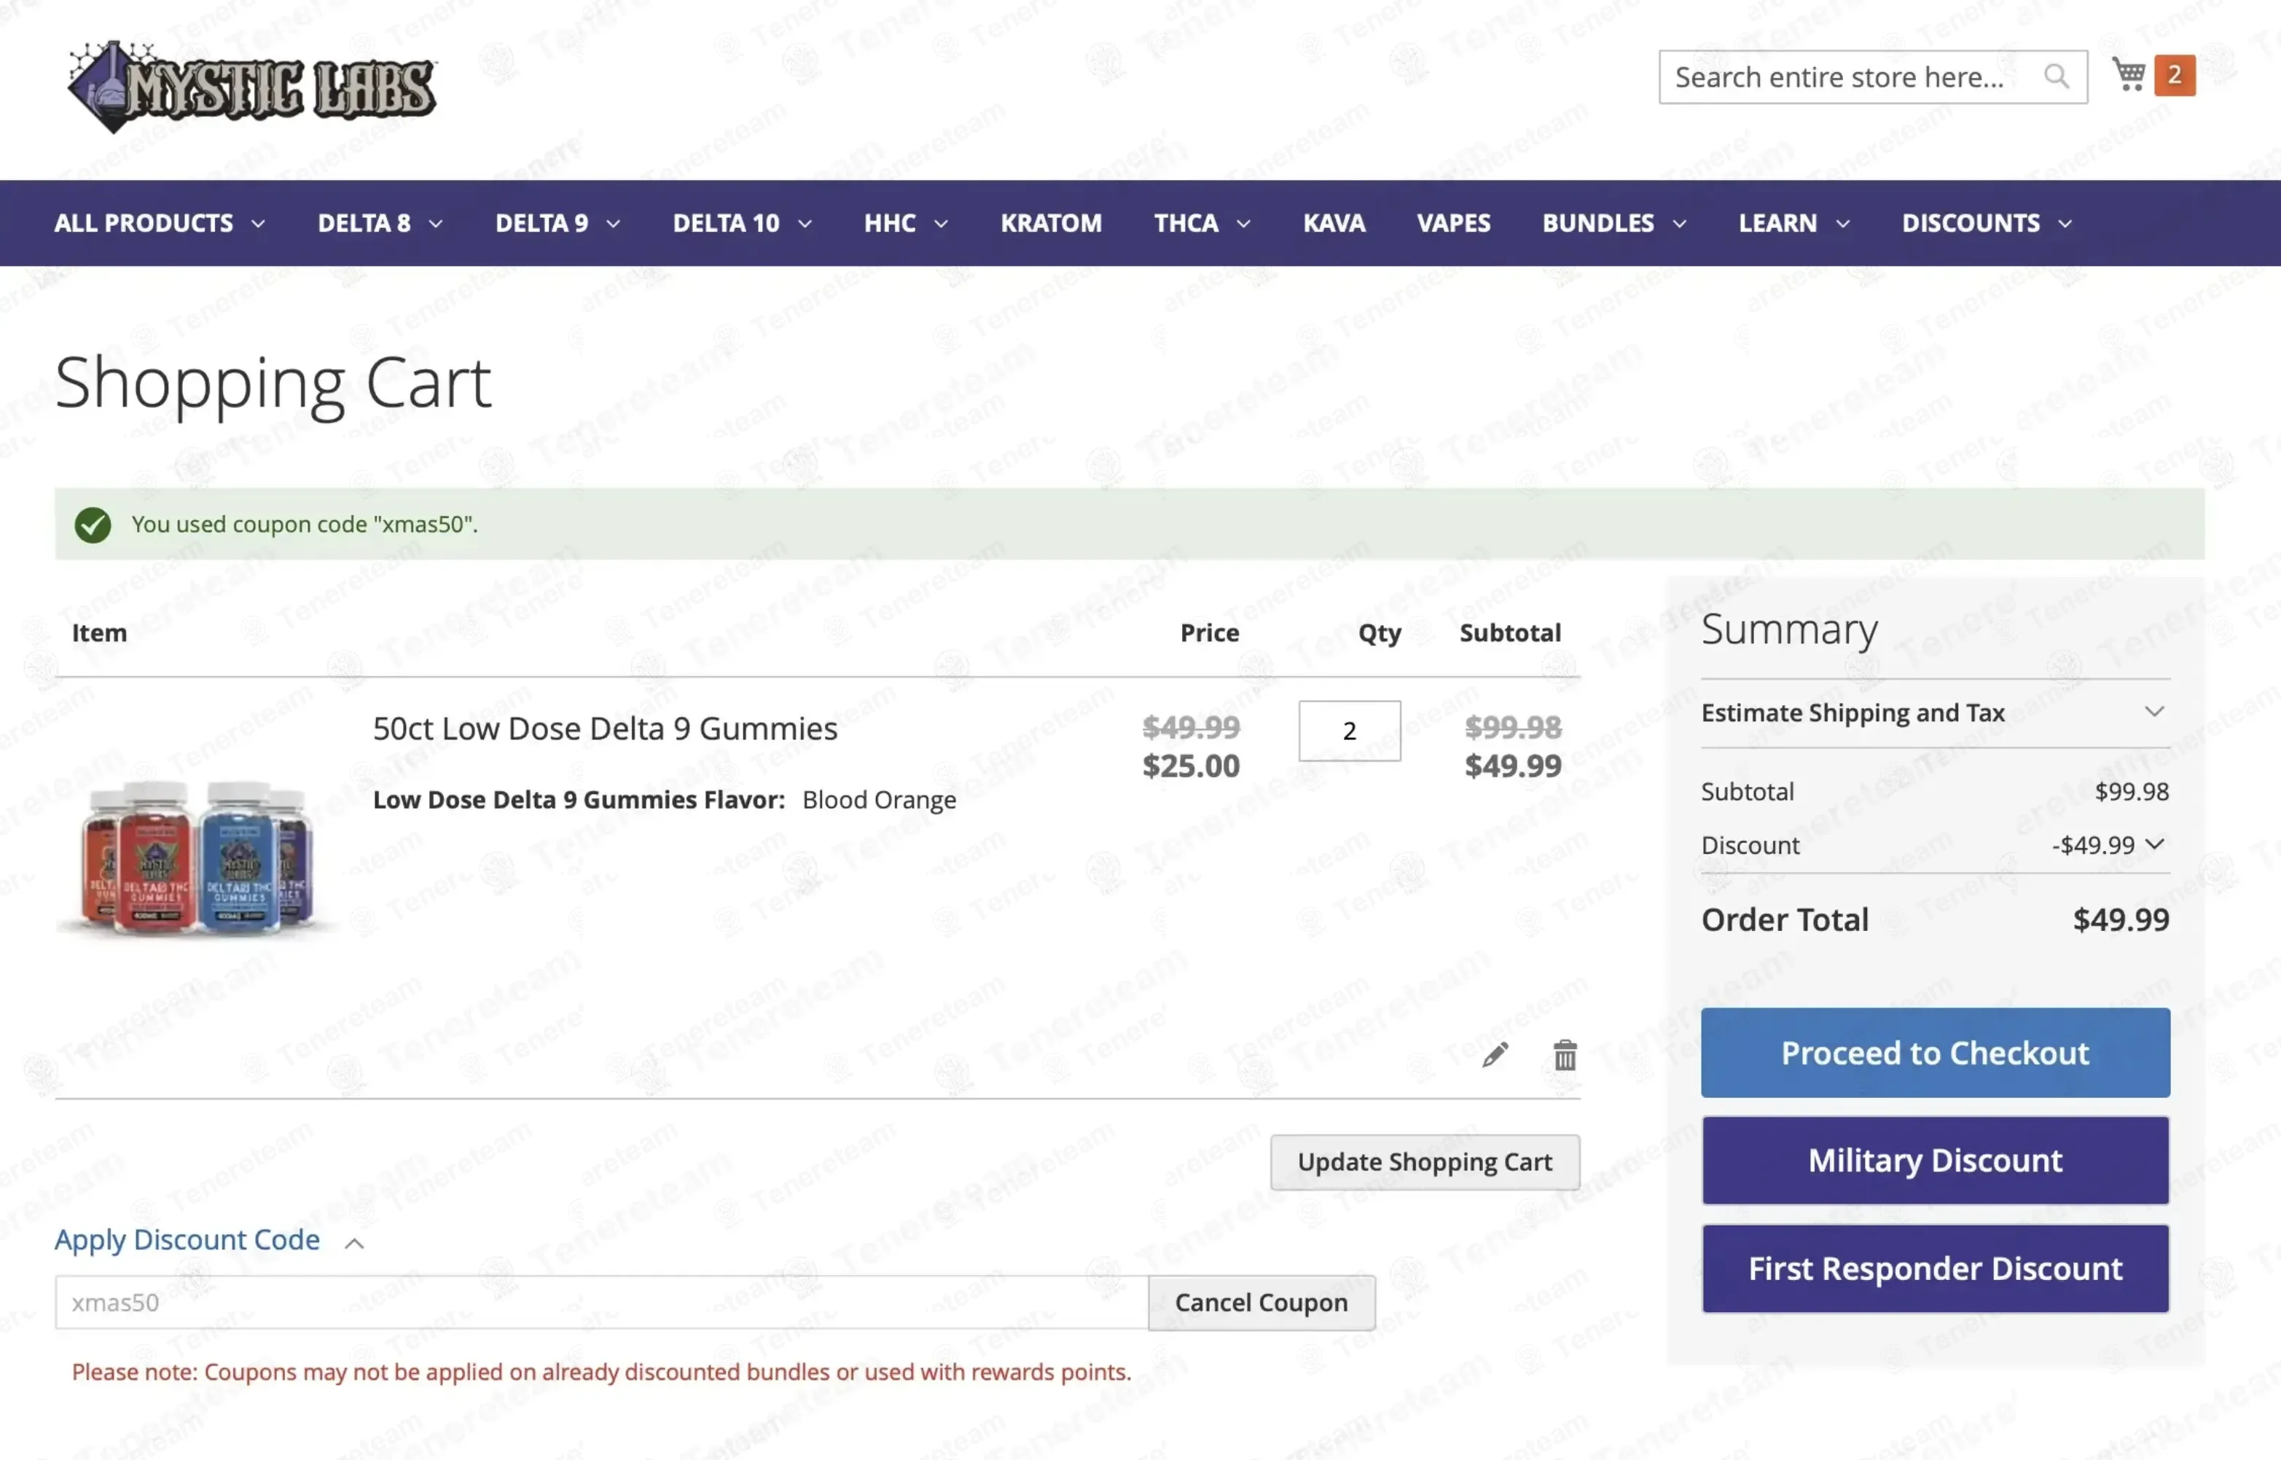Open the THCA menu
2281x1460 pixels.
point(1202,223)
